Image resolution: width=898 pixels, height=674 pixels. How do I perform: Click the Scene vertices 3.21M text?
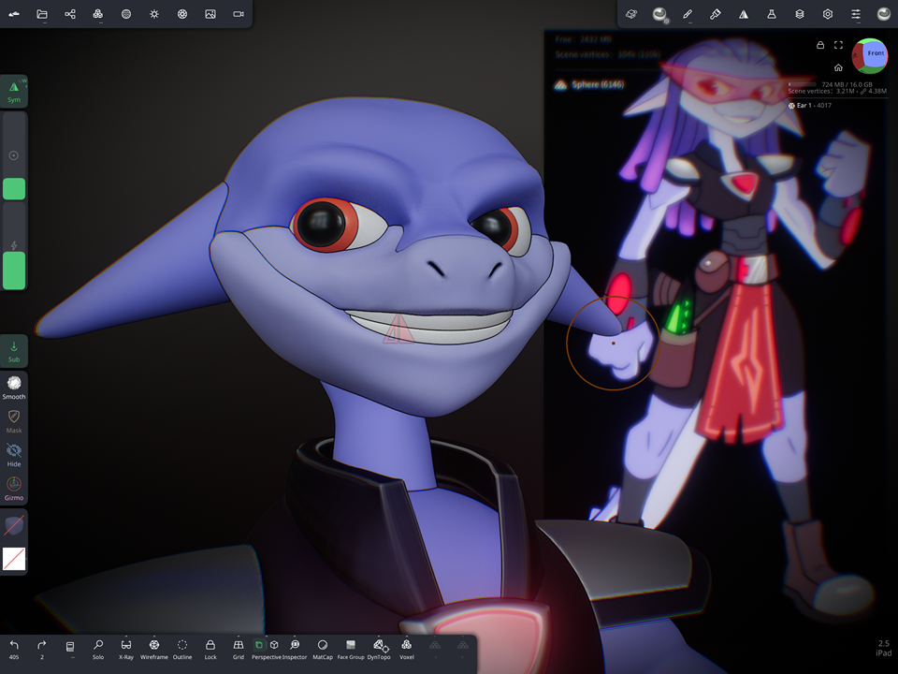(x=836, y=91)
